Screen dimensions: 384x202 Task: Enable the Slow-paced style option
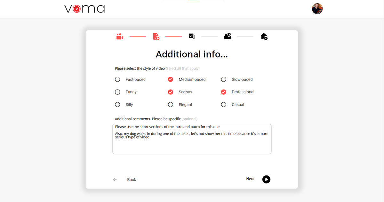[x=224, y=79]
